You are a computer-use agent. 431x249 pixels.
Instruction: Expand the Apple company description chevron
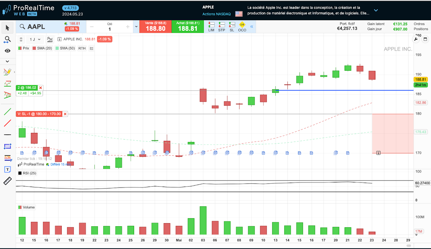(376, 10)
